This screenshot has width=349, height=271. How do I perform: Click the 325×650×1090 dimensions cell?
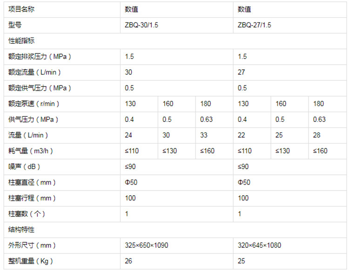(x=147, y=245)
